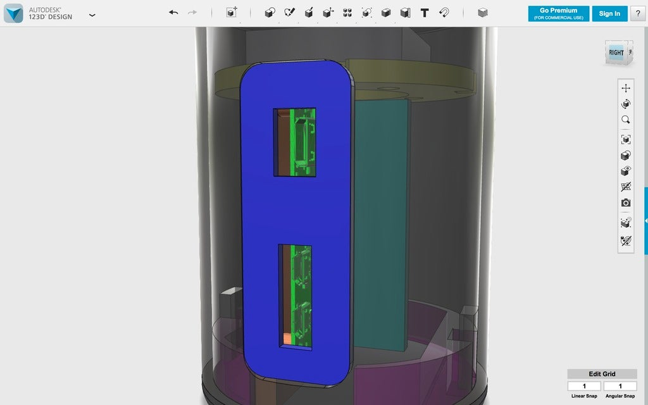The height and width of the screenshot is (405, 648).
Task: Open the 123D Design application menu arrow
Action: coord(92,15)
